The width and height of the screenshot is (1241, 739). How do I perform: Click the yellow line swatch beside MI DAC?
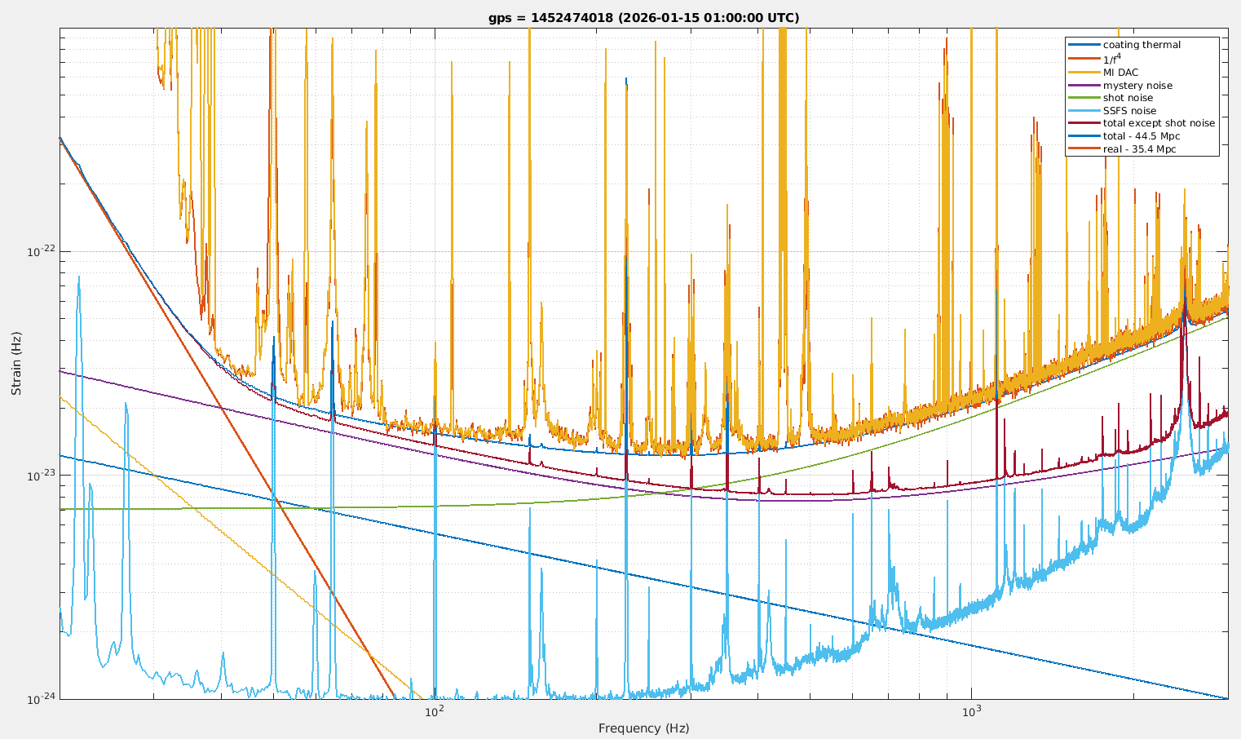[1084, 73]
